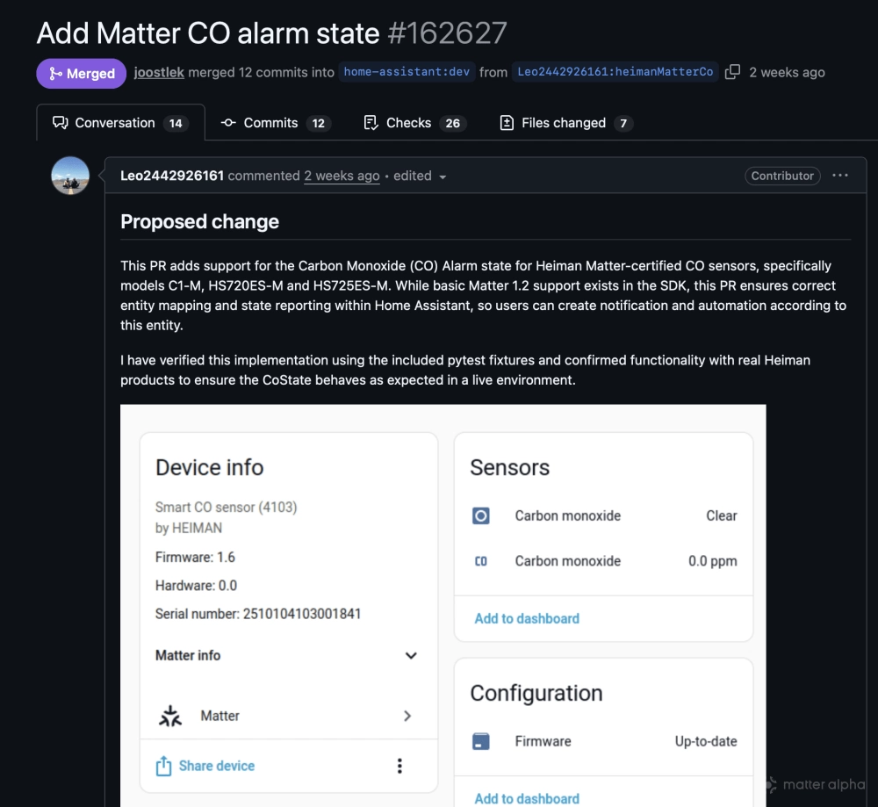
Task: Click Add to dashboard under Sensors
Action: pyautogui.click(x=527, y=618)
